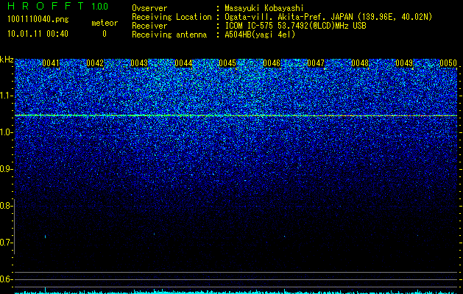Viewport: 463px width, 294px height.
Task: Click the horizontal carrier signal line near 1.05 kHz
Action: coord(236,115)
